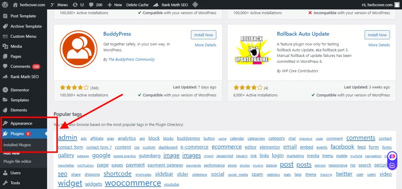Open Plugins menu in sidebar
This screenshot has height=189, width=402.
coord(23,134)
